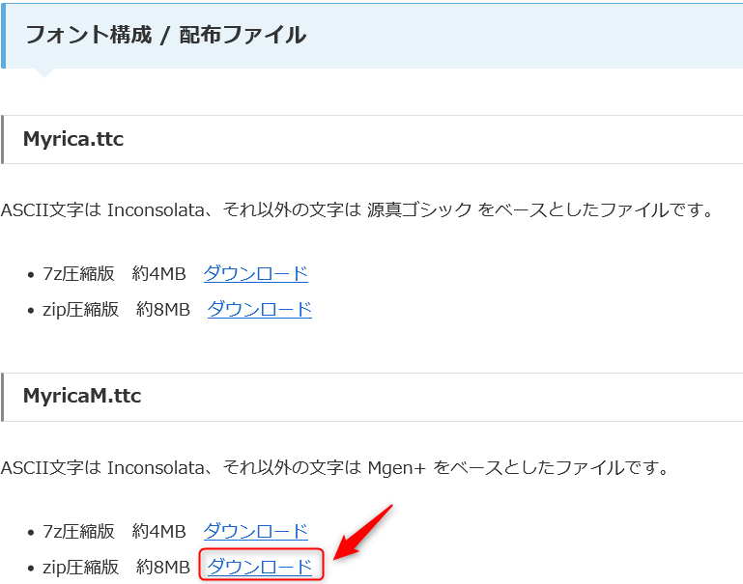Viewport: 743px width, 584px height.
Task: Click '7z圧縮版 約4MB' text under Myrica.ttc
Action: pyautogui.click(x=114, y=273)
